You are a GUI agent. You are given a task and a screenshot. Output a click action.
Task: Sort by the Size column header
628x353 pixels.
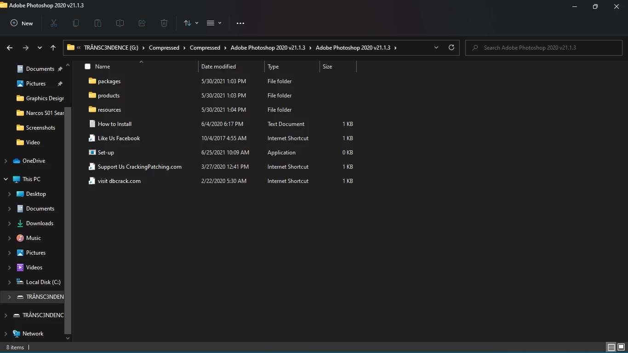[x=338, y=67]
